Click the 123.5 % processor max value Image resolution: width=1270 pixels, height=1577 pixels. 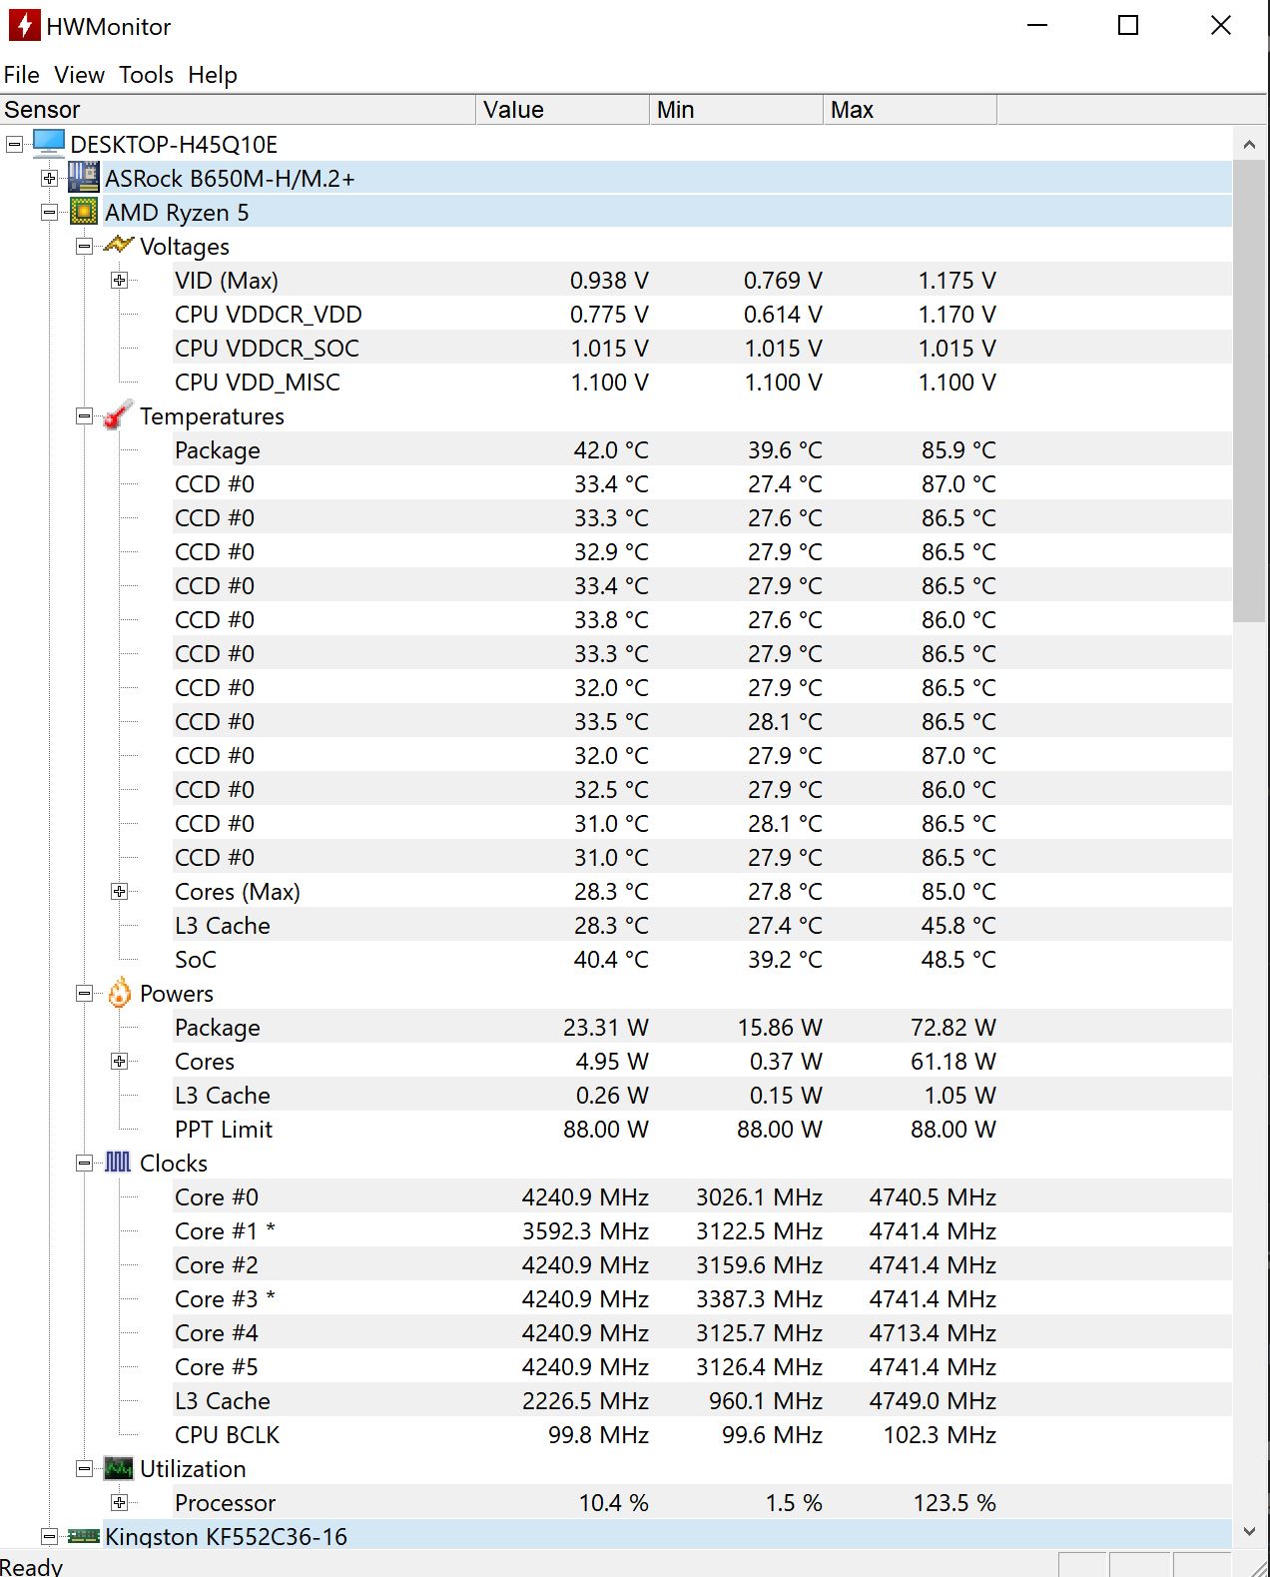coord(954,1503)
